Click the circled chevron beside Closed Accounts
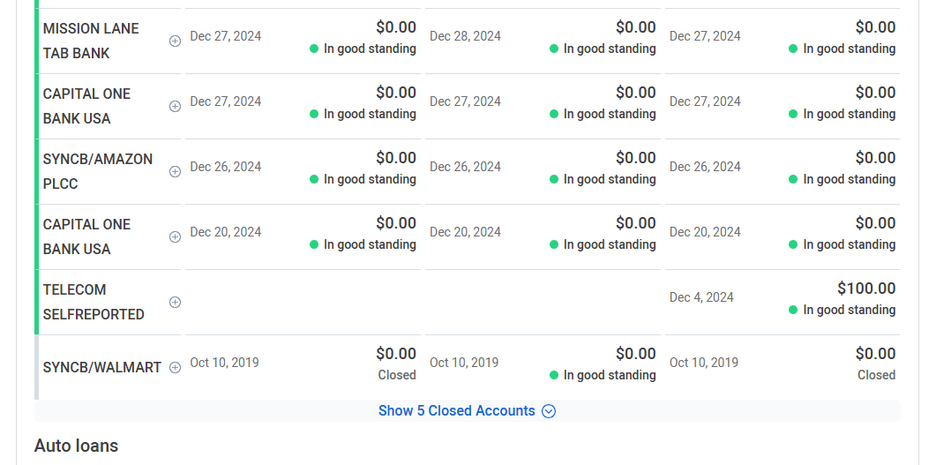 pyautogui.click(x=549, y=411)
